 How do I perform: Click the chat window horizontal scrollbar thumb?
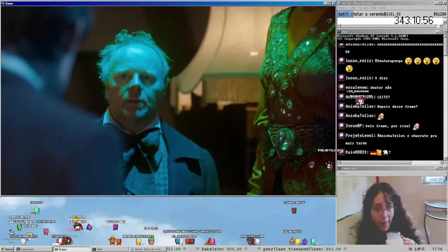376,162
